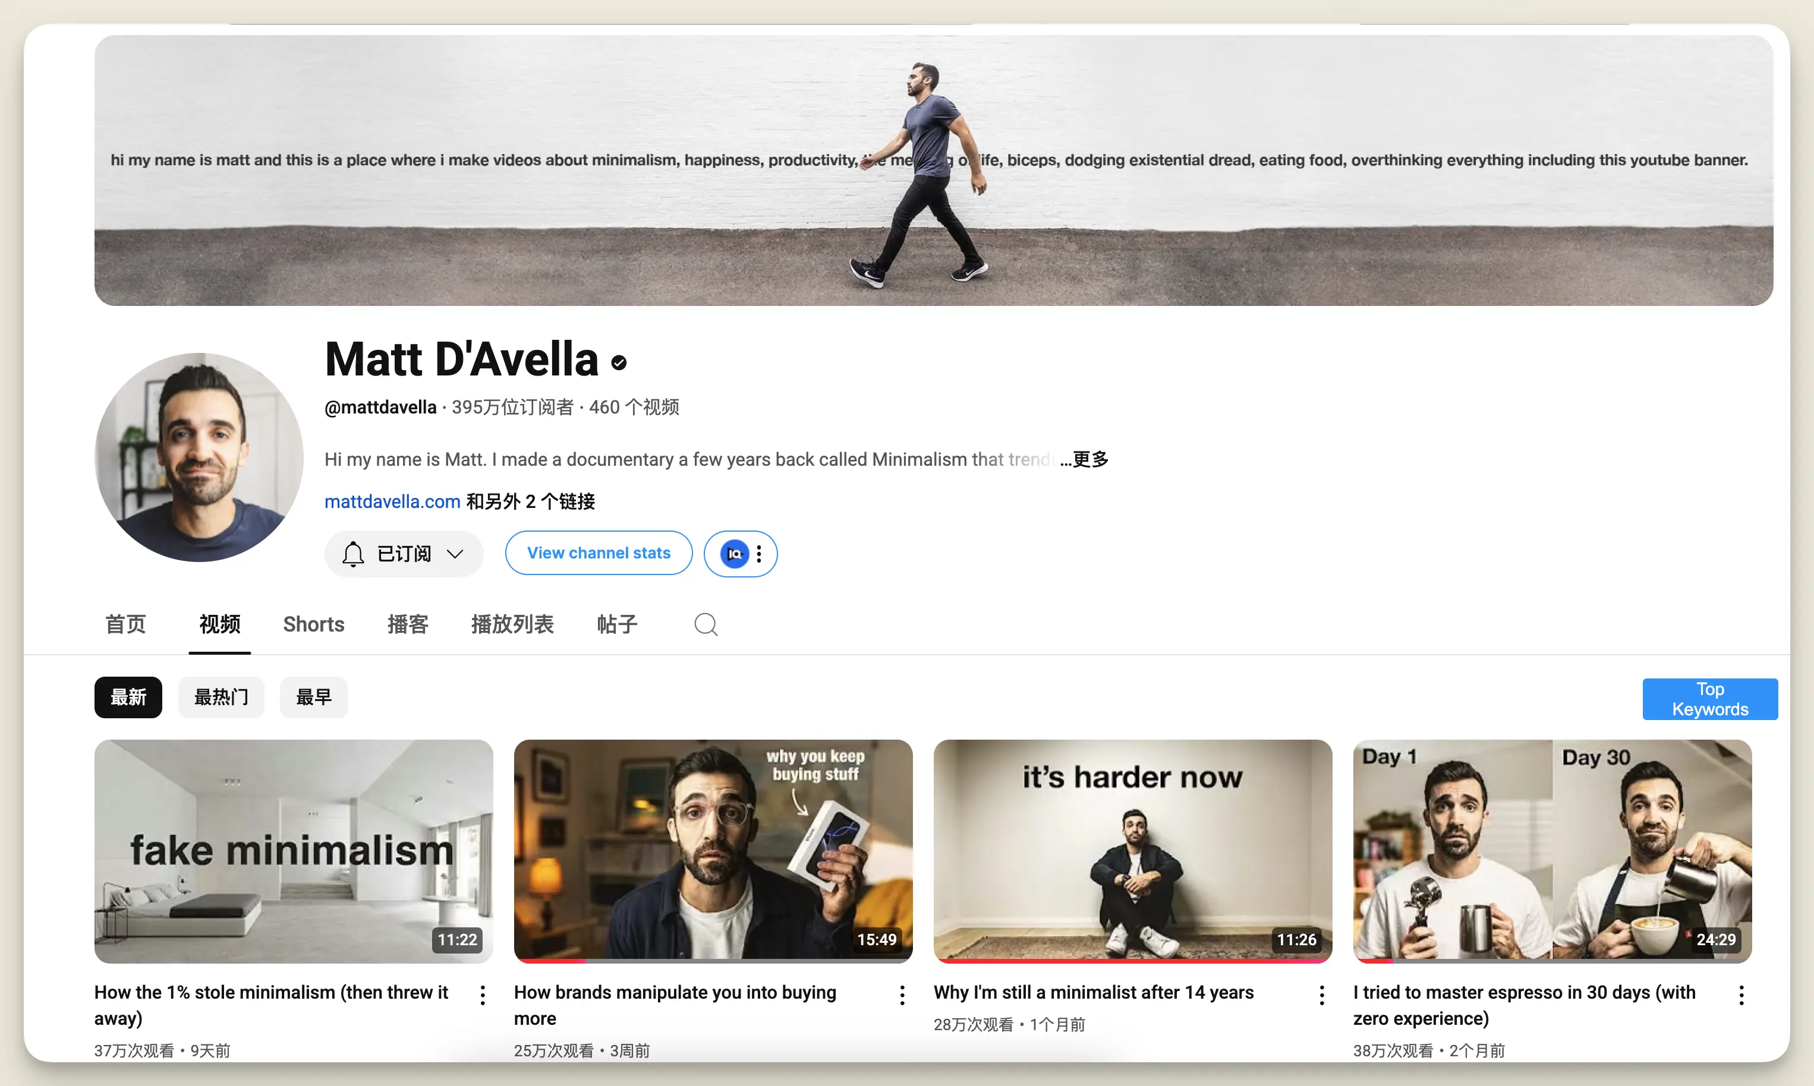Switch to the Shorts tab

pyautogui.click(x=313, y=624)
